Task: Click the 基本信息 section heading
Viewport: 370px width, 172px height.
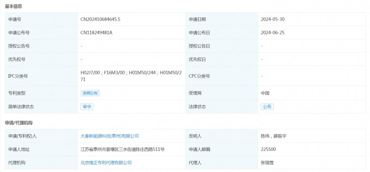Action: pyautogui.click(x=13, y=6)
